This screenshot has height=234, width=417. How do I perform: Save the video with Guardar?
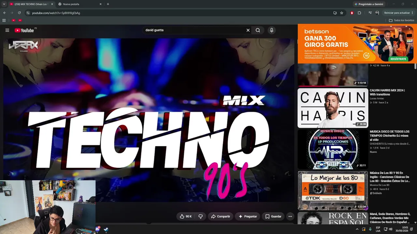click(273, 216)
